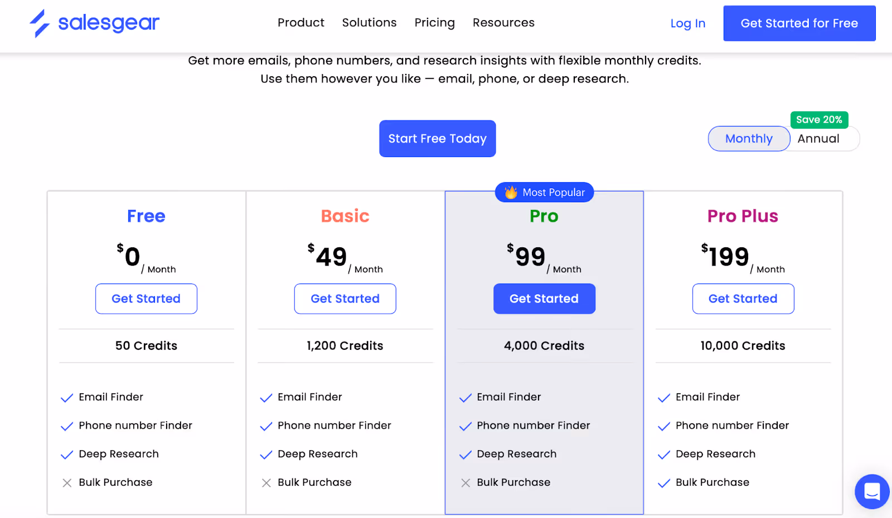Click Get Started for Free

pos(799,23)
